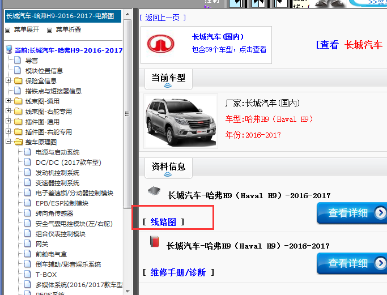Click the tree panel scroll-up arrow
The height and width of the screenshot is (295, 387).
click(127, 14)
